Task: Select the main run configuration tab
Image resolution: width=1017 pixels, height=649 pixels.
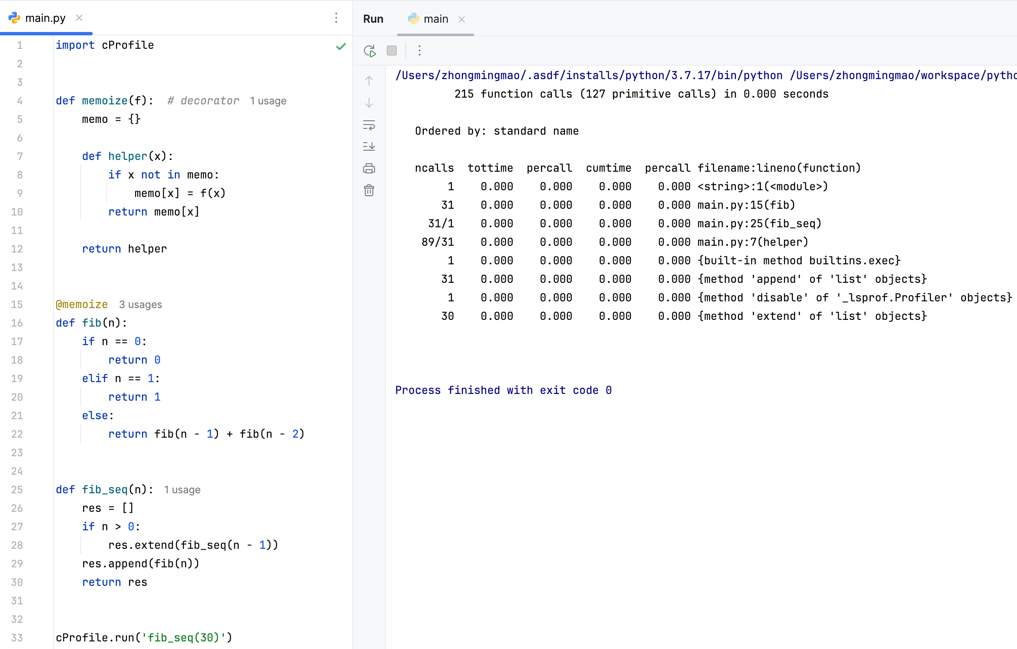Action: point(436,19)
